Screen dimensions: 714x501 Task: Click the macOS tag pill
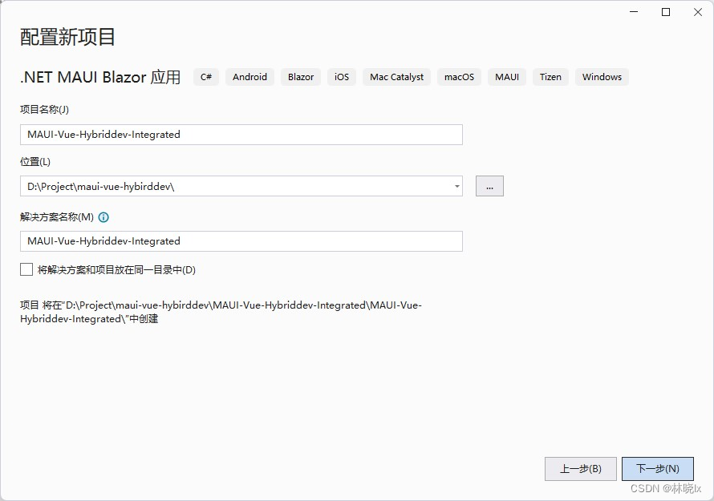[458, 77]
